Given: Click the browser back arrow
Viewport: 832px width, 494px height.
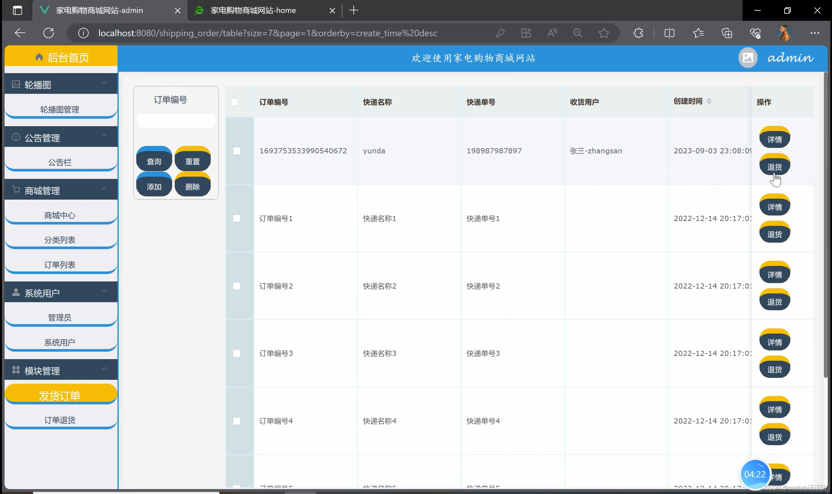Looking at the screenshot, I should [x=20, y=33].
